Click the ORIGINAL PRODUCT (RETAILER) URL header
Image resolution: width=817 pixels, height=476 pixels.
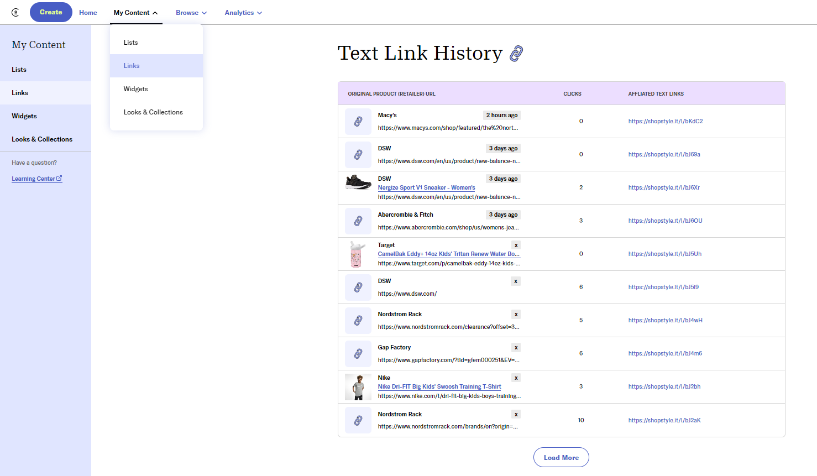pyautogui.click(x=392, y=94)
